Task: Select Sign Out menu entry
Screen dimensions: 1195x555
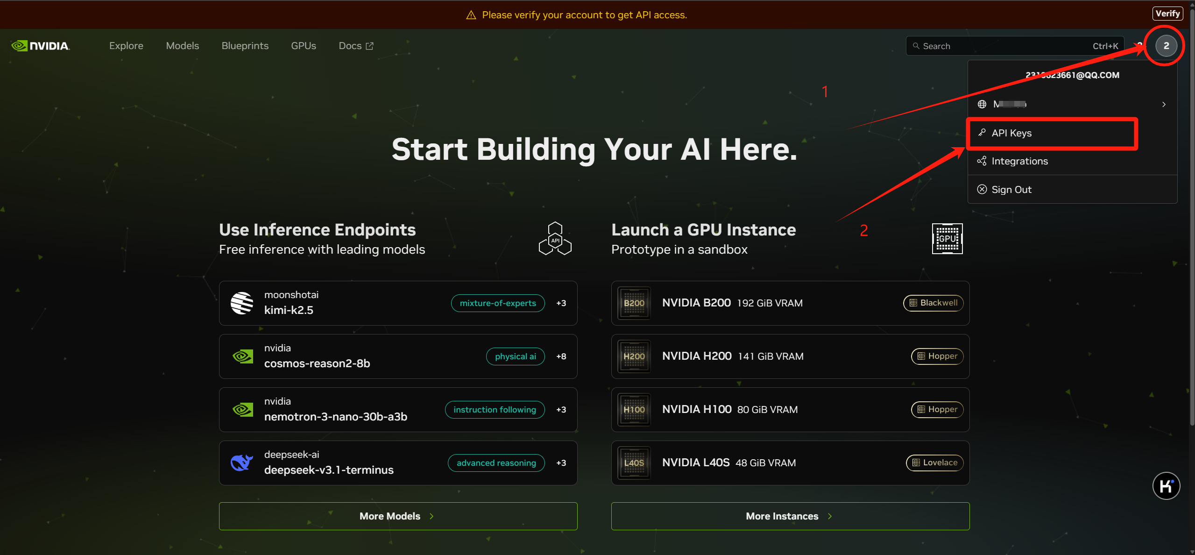Action: point(1011,190)
